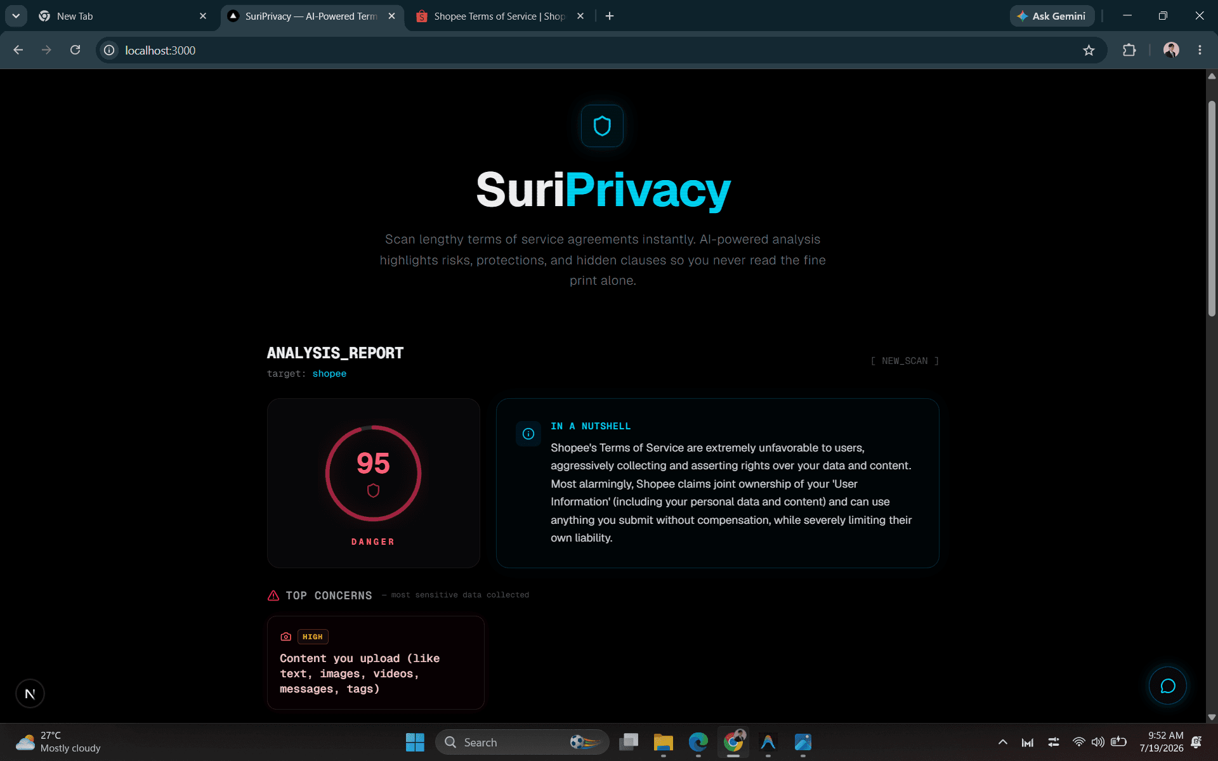Open the Chrome extensions puzzle icon

(1129, 50)
